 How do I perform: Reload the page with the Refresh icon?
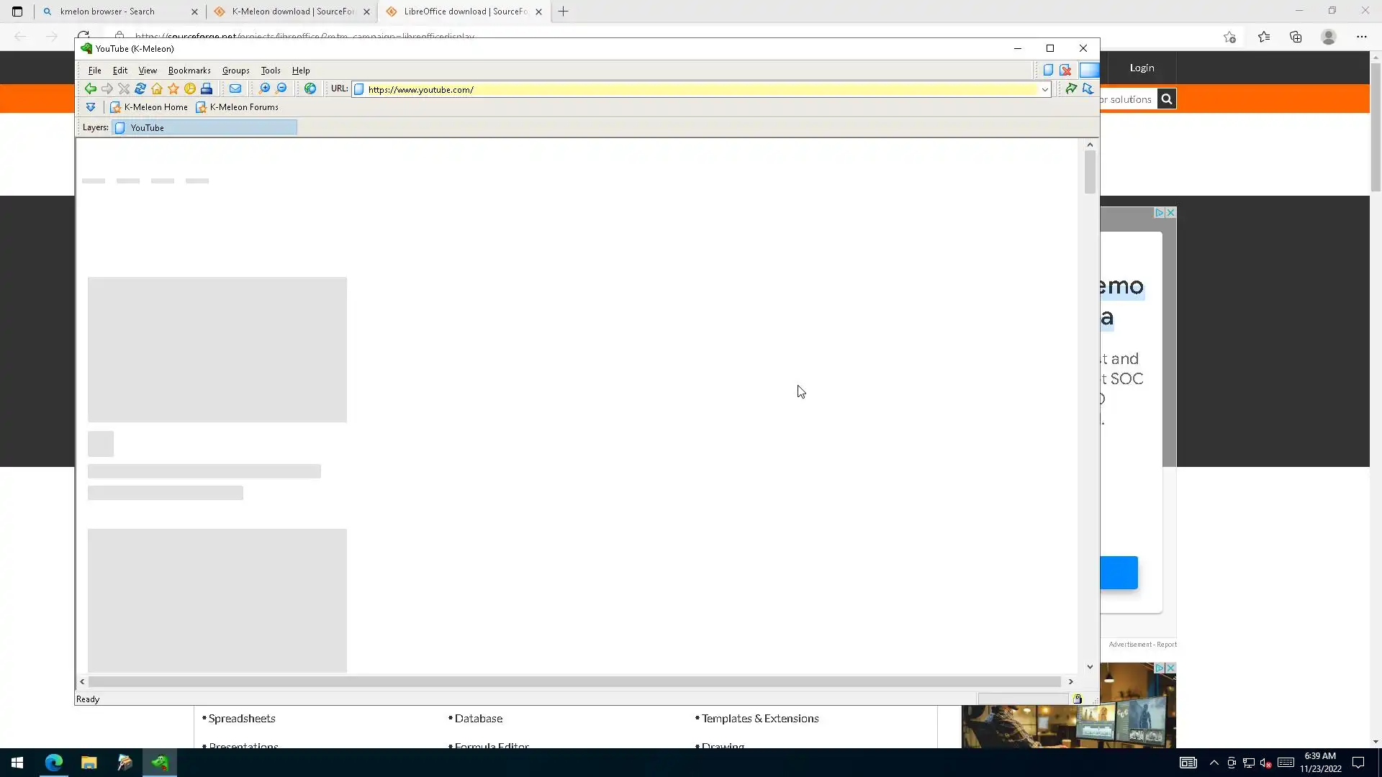pos(140,88)
